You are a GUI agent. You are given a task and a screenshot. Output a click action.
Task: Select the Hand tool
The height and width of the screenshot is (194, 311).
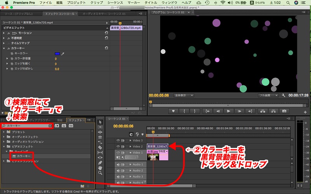pyautogui.click(x=100, y=168)
